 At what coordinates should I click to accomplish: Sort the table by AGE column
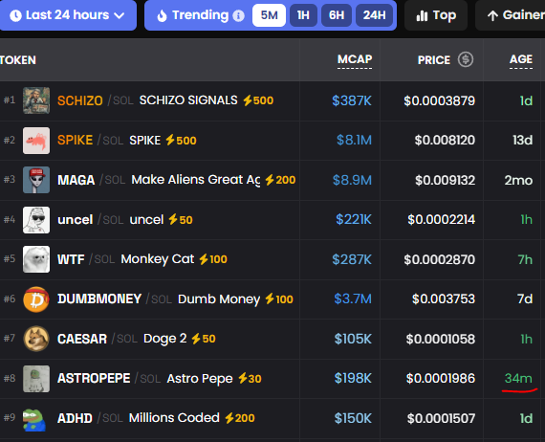(x=521, y=59)
